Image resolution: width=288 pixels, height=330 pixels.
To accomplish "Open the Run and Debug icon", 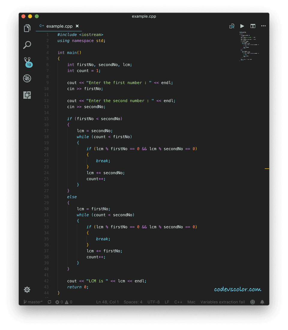I will (27, 78).
